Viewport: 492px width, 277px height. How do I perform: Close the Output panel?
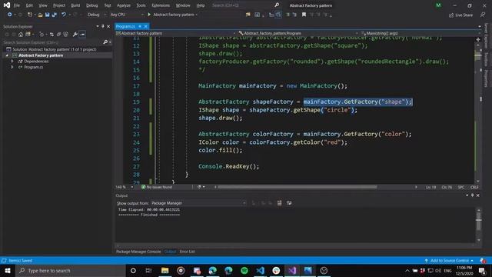(x=478, y=195)
